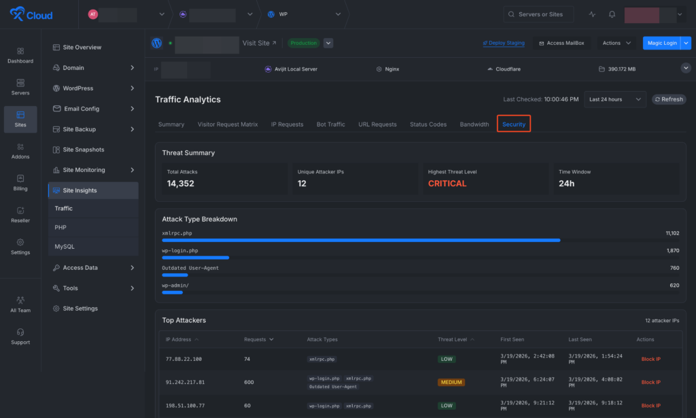This screenshot has width=696, height=418.
Task: Click the Refresh button
Action: point(668,99)
